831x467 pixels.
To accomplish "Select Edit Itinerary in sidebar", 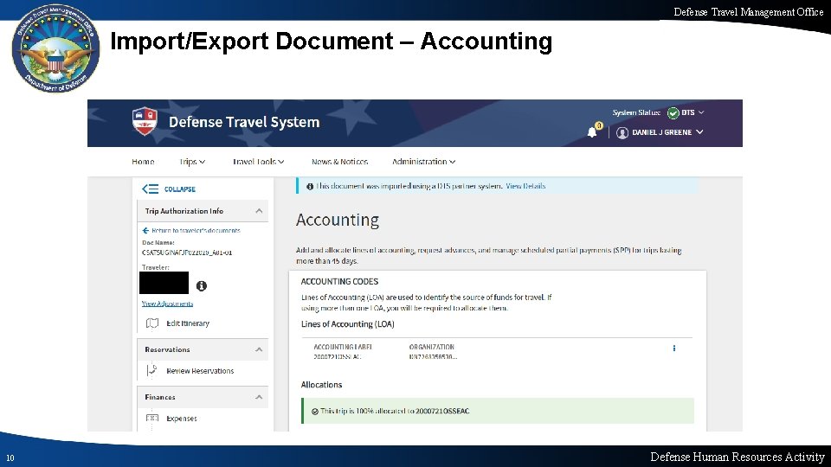I will (x=188, y=323).
